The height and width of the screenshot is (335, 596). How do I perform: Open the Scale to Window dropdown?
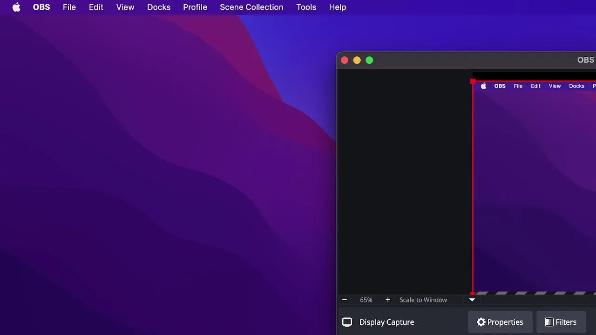(437, 300)
